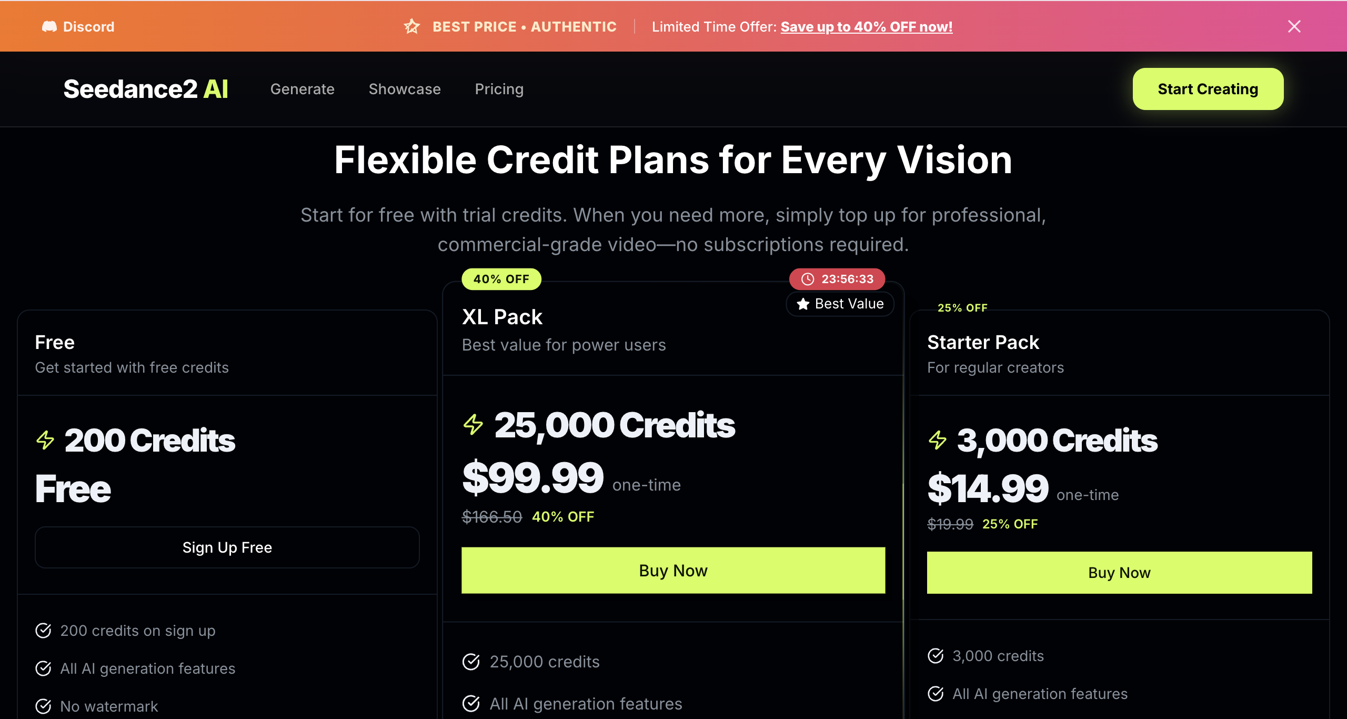Dismiss the promotional banner
The height and width of the screenshot is (719, 1347).
(x=1294, y=26)
